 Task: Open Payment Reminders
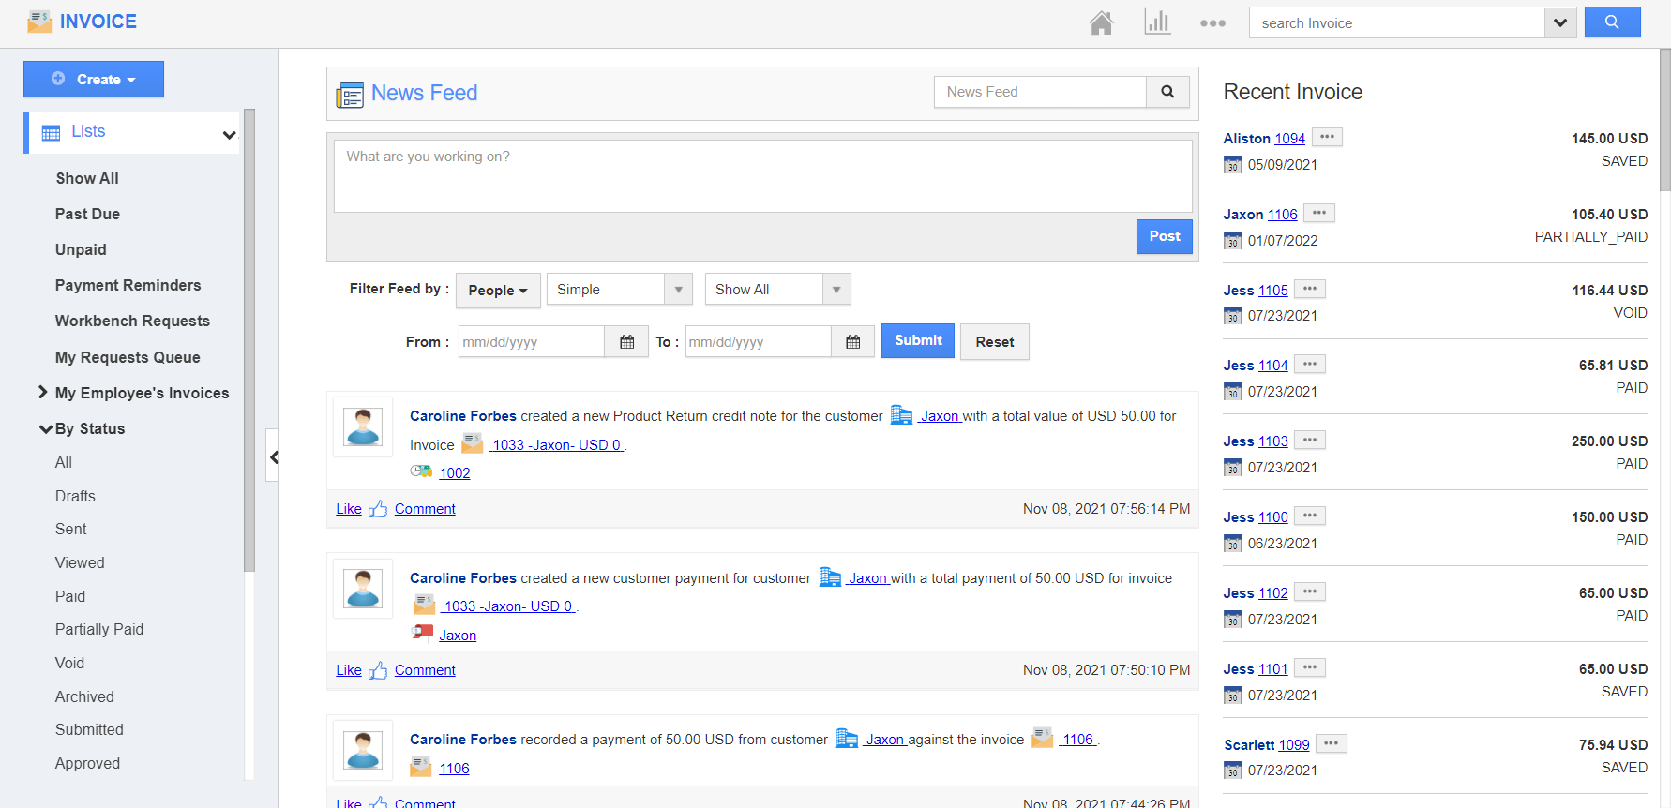click(x=128, y=285)
